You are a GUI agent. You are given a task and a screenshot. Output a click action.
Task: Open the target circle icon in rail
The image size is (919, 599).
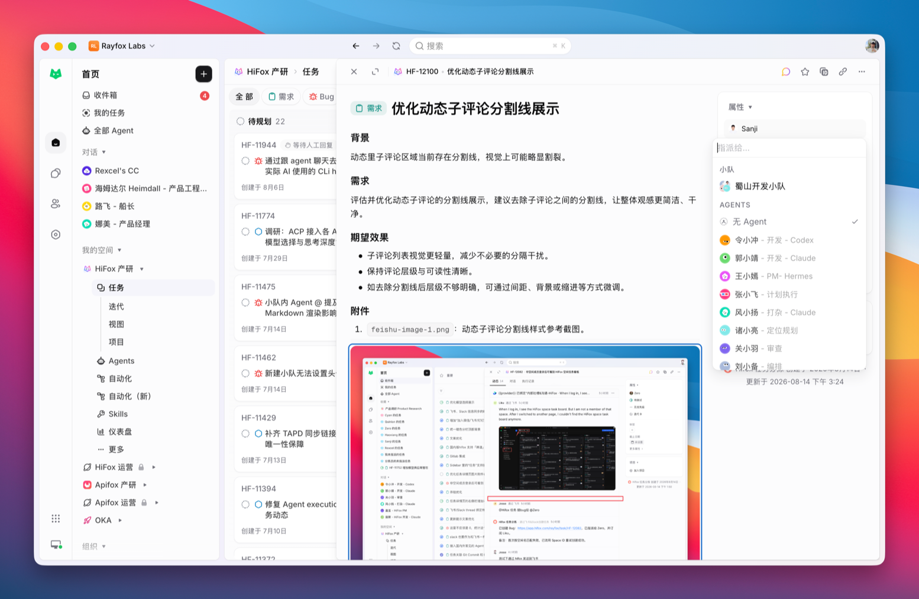(x=56, y=235)
